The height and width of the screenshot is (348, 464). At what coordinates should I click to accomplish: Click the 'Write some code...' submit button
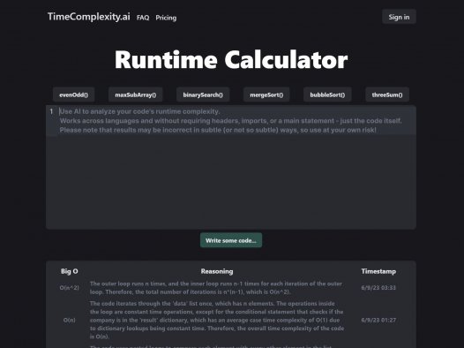pyautogui.click(x=231, y=240)
